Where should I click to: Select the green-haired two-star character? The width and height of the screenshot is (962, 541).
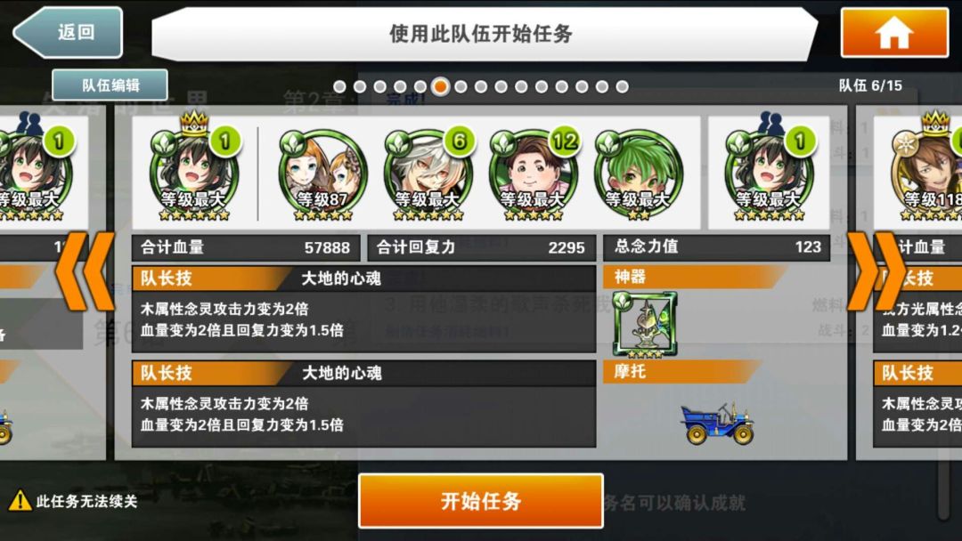click(638, 174)
